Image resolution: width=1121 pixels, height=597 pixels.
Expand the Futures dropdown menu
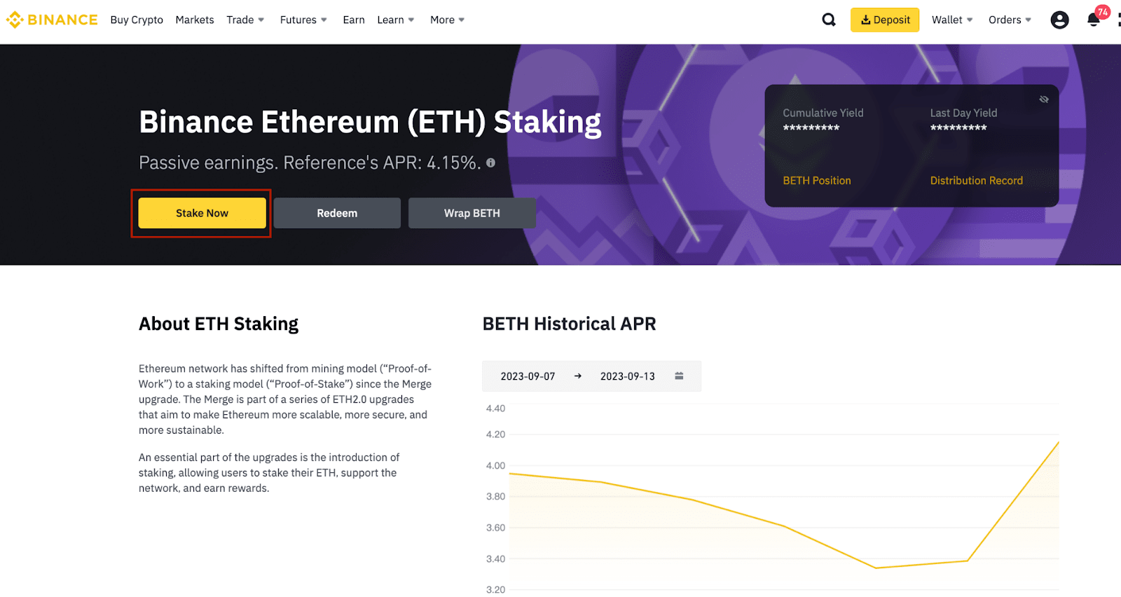coord(303,20)
